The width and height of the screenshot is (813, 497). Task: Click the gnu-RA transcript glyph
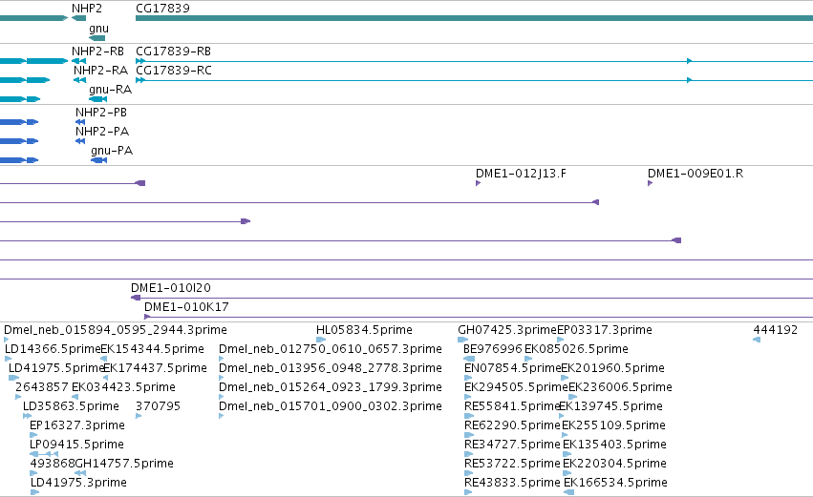coord(98,99)
